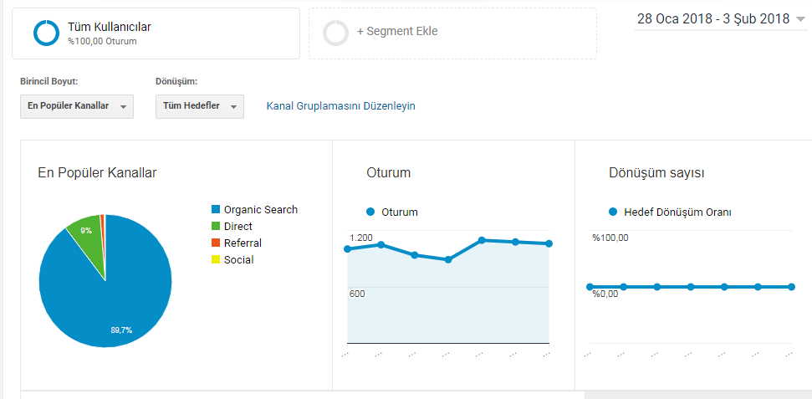Click Kanal Gruplamasını Düzenleyin link
812x399 pixels.
340,106
